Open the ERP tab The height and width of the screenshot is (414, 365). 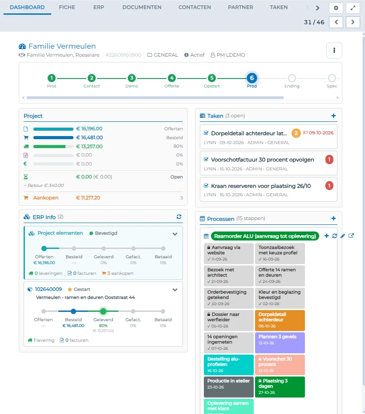[x=98, y=7]
